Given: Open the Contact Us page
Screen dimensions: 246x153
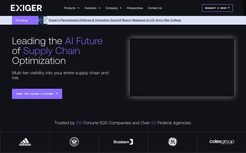Looking at the screenshot, I should [155, 8].
